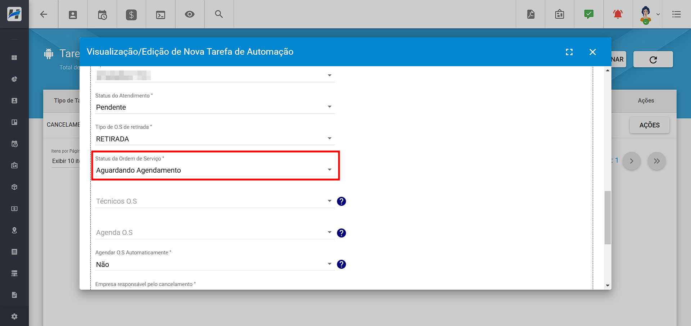Open search with the magnifier icon
Viewport: 691px width, 326px height.
pyautogui.click(x=219, y=14)
